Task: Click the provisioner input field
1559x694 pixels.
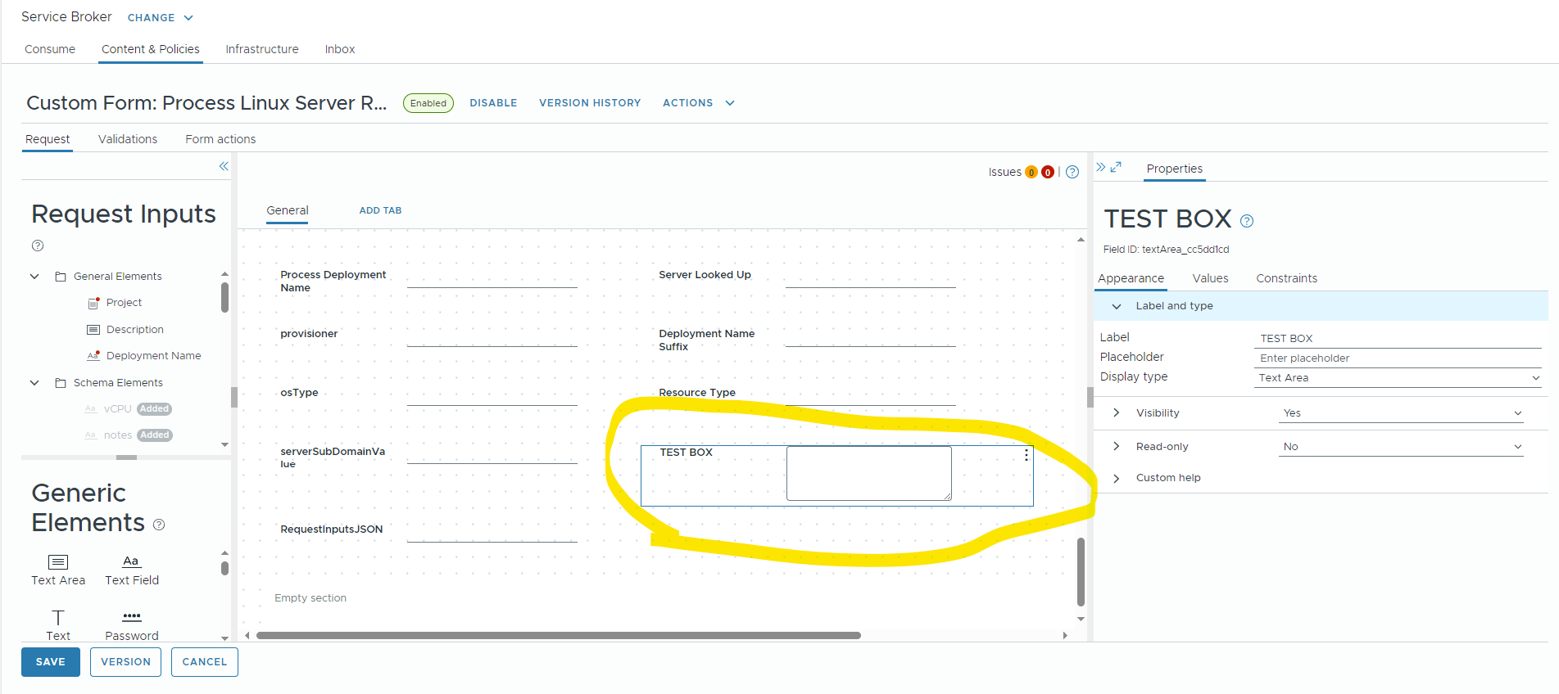Action: (492, 336)
